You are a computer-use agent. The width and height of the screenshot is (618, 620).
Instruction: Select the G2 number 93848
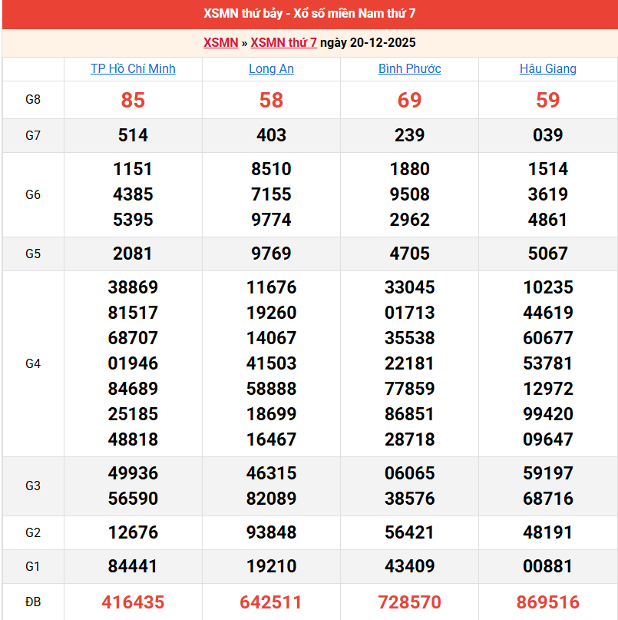[x=271, y=532]
